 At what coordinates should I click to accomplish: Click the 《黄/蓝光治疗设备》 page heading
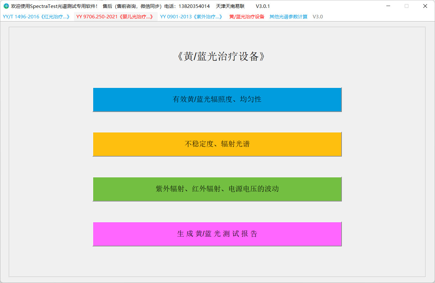[221, 57]
